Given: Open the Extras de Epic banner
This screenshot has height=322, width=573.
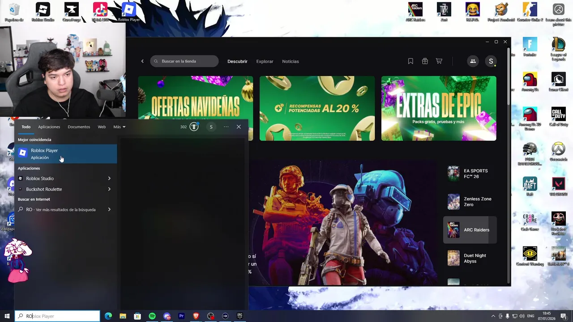Looking at the screenshot, I should pyautogui.click(x=439, y=108).
